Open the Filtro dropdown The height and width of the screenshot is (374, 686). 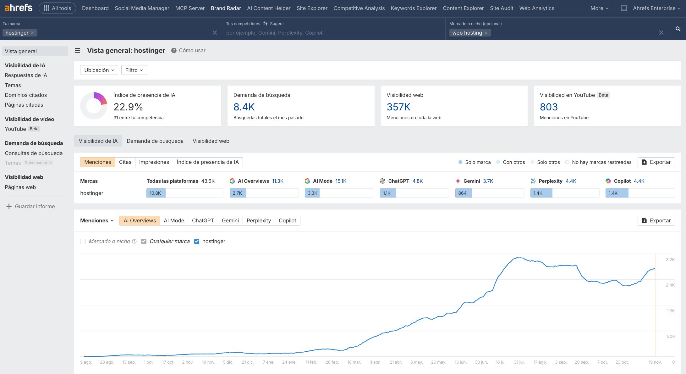134,70
